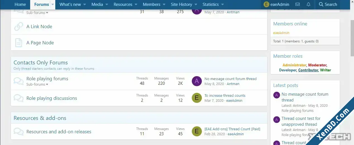Expand Sub-forums under Role playing forums

click(37, 84)
